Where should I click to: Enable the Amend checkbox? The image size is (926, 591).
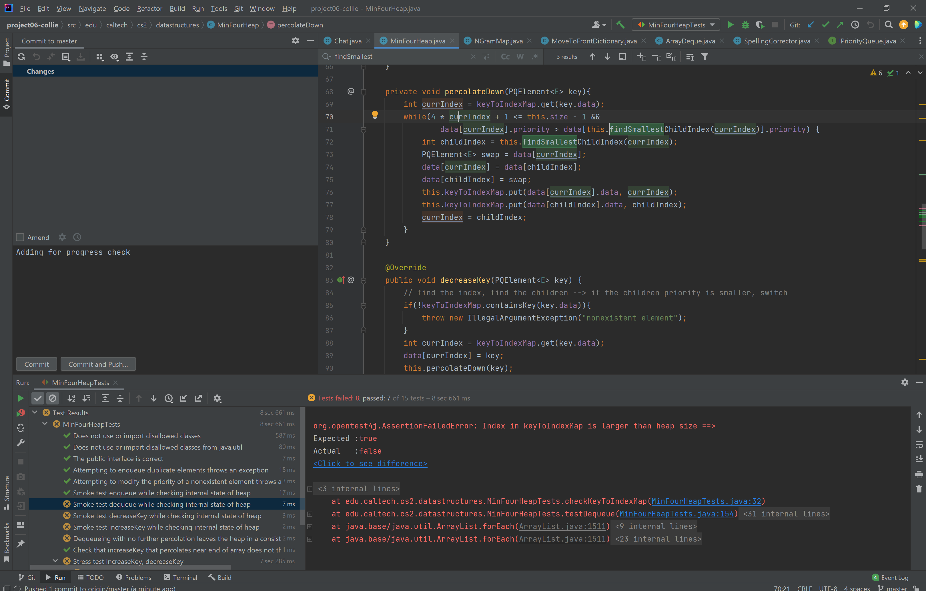pyautogui.click(x=20, y=237)
